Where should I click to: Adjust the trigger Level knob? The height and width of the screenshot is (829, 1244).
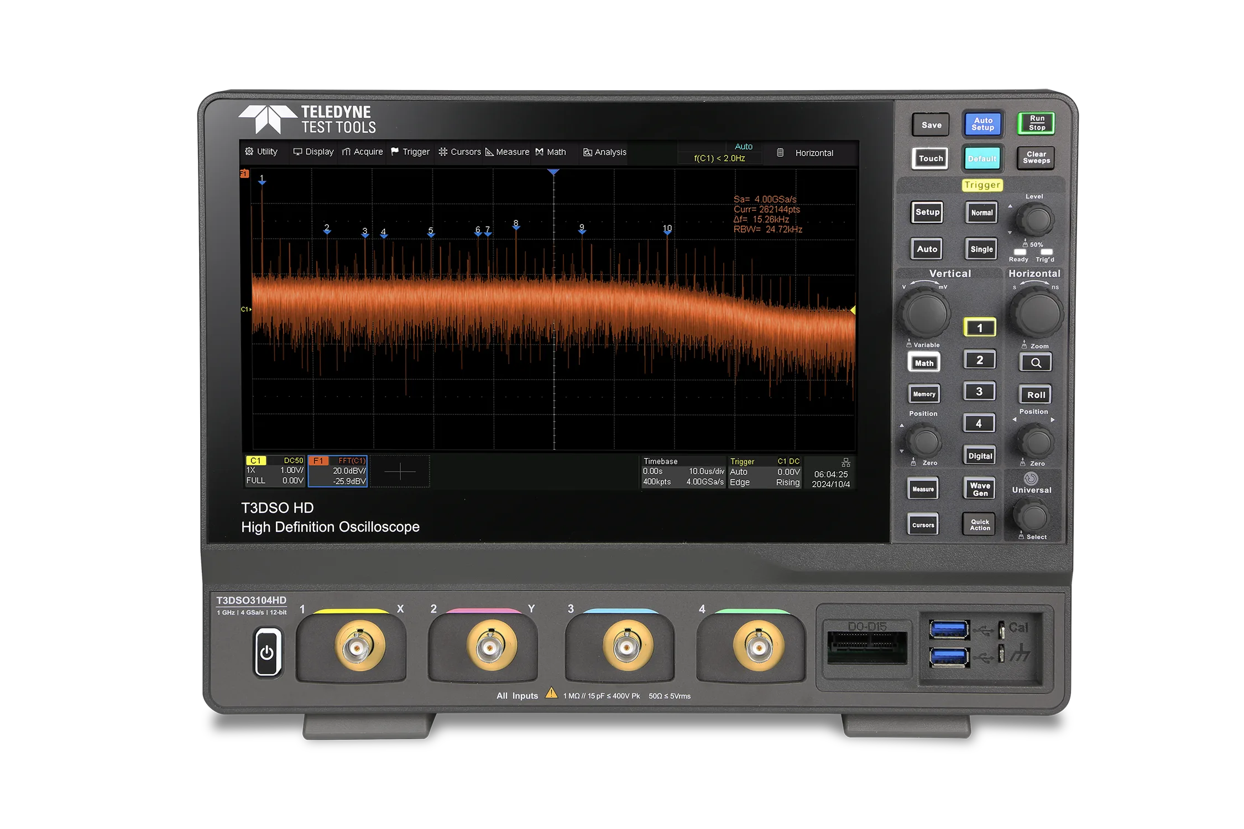coord(1034,220)
